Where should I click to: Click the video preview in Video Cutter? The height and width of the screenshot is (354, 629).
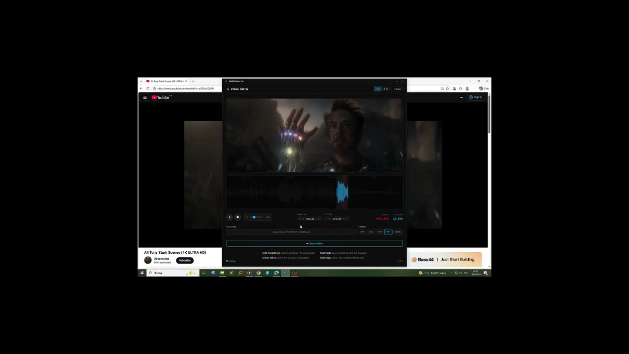click(x=314, y=135)
